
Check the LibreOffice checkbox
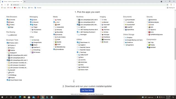click(124, 22)
